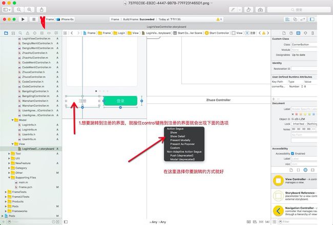Open the markup pen dropdown arrow

pos(240,10)
